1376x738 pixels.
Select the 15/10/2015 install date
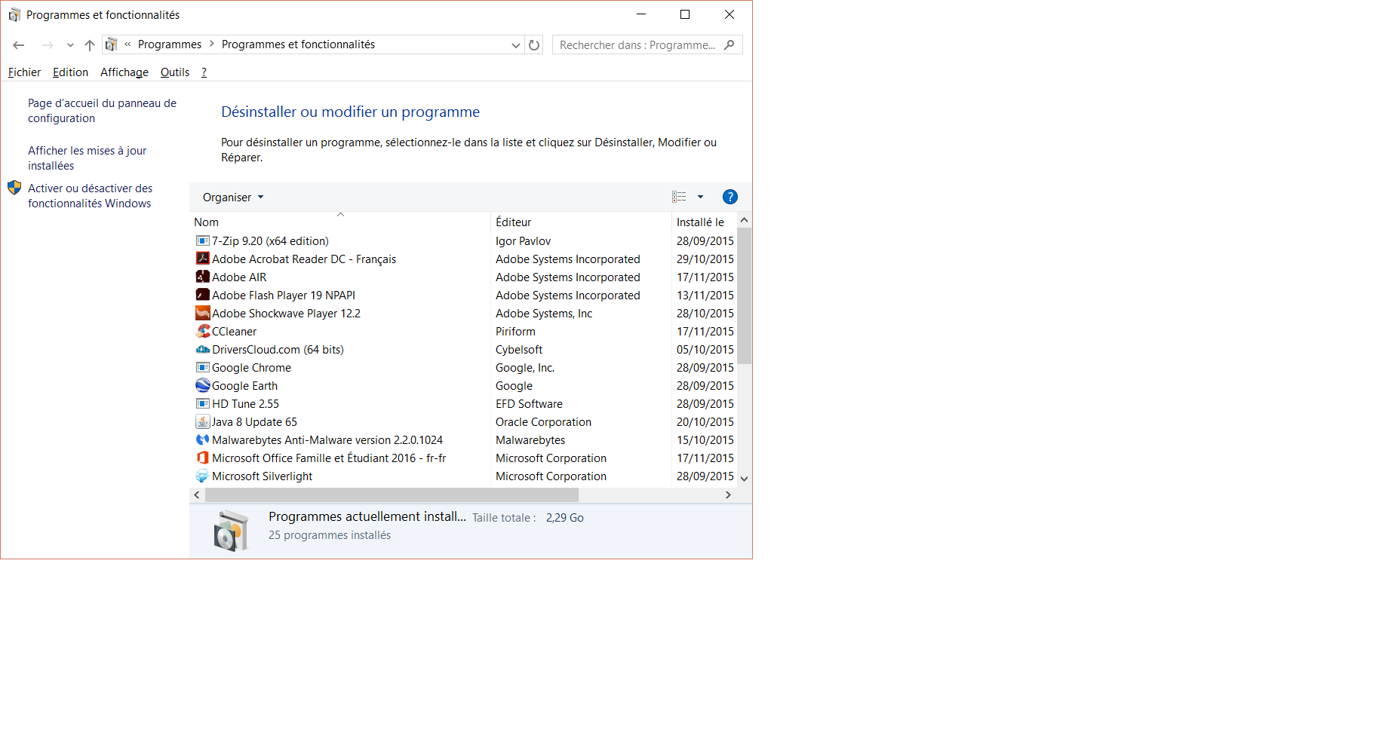[x=705, y=440]
